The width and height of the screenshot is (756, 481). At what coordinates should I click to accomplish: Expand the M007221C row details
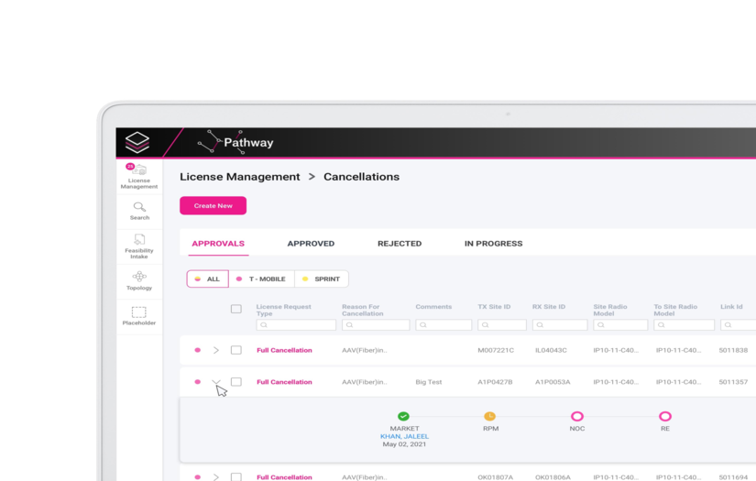point(216,350)
